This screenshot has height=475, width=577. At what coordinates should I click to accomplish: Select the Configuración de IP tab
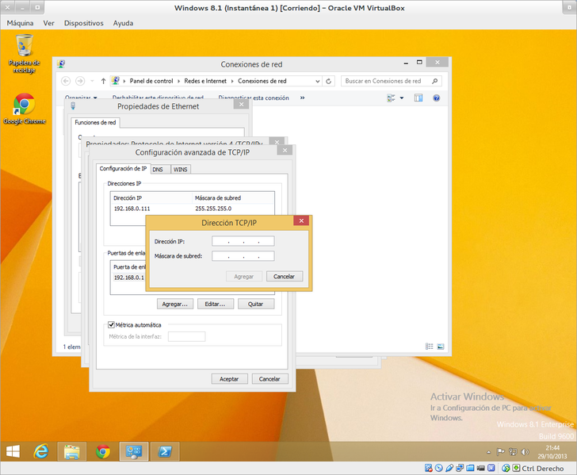123,168
